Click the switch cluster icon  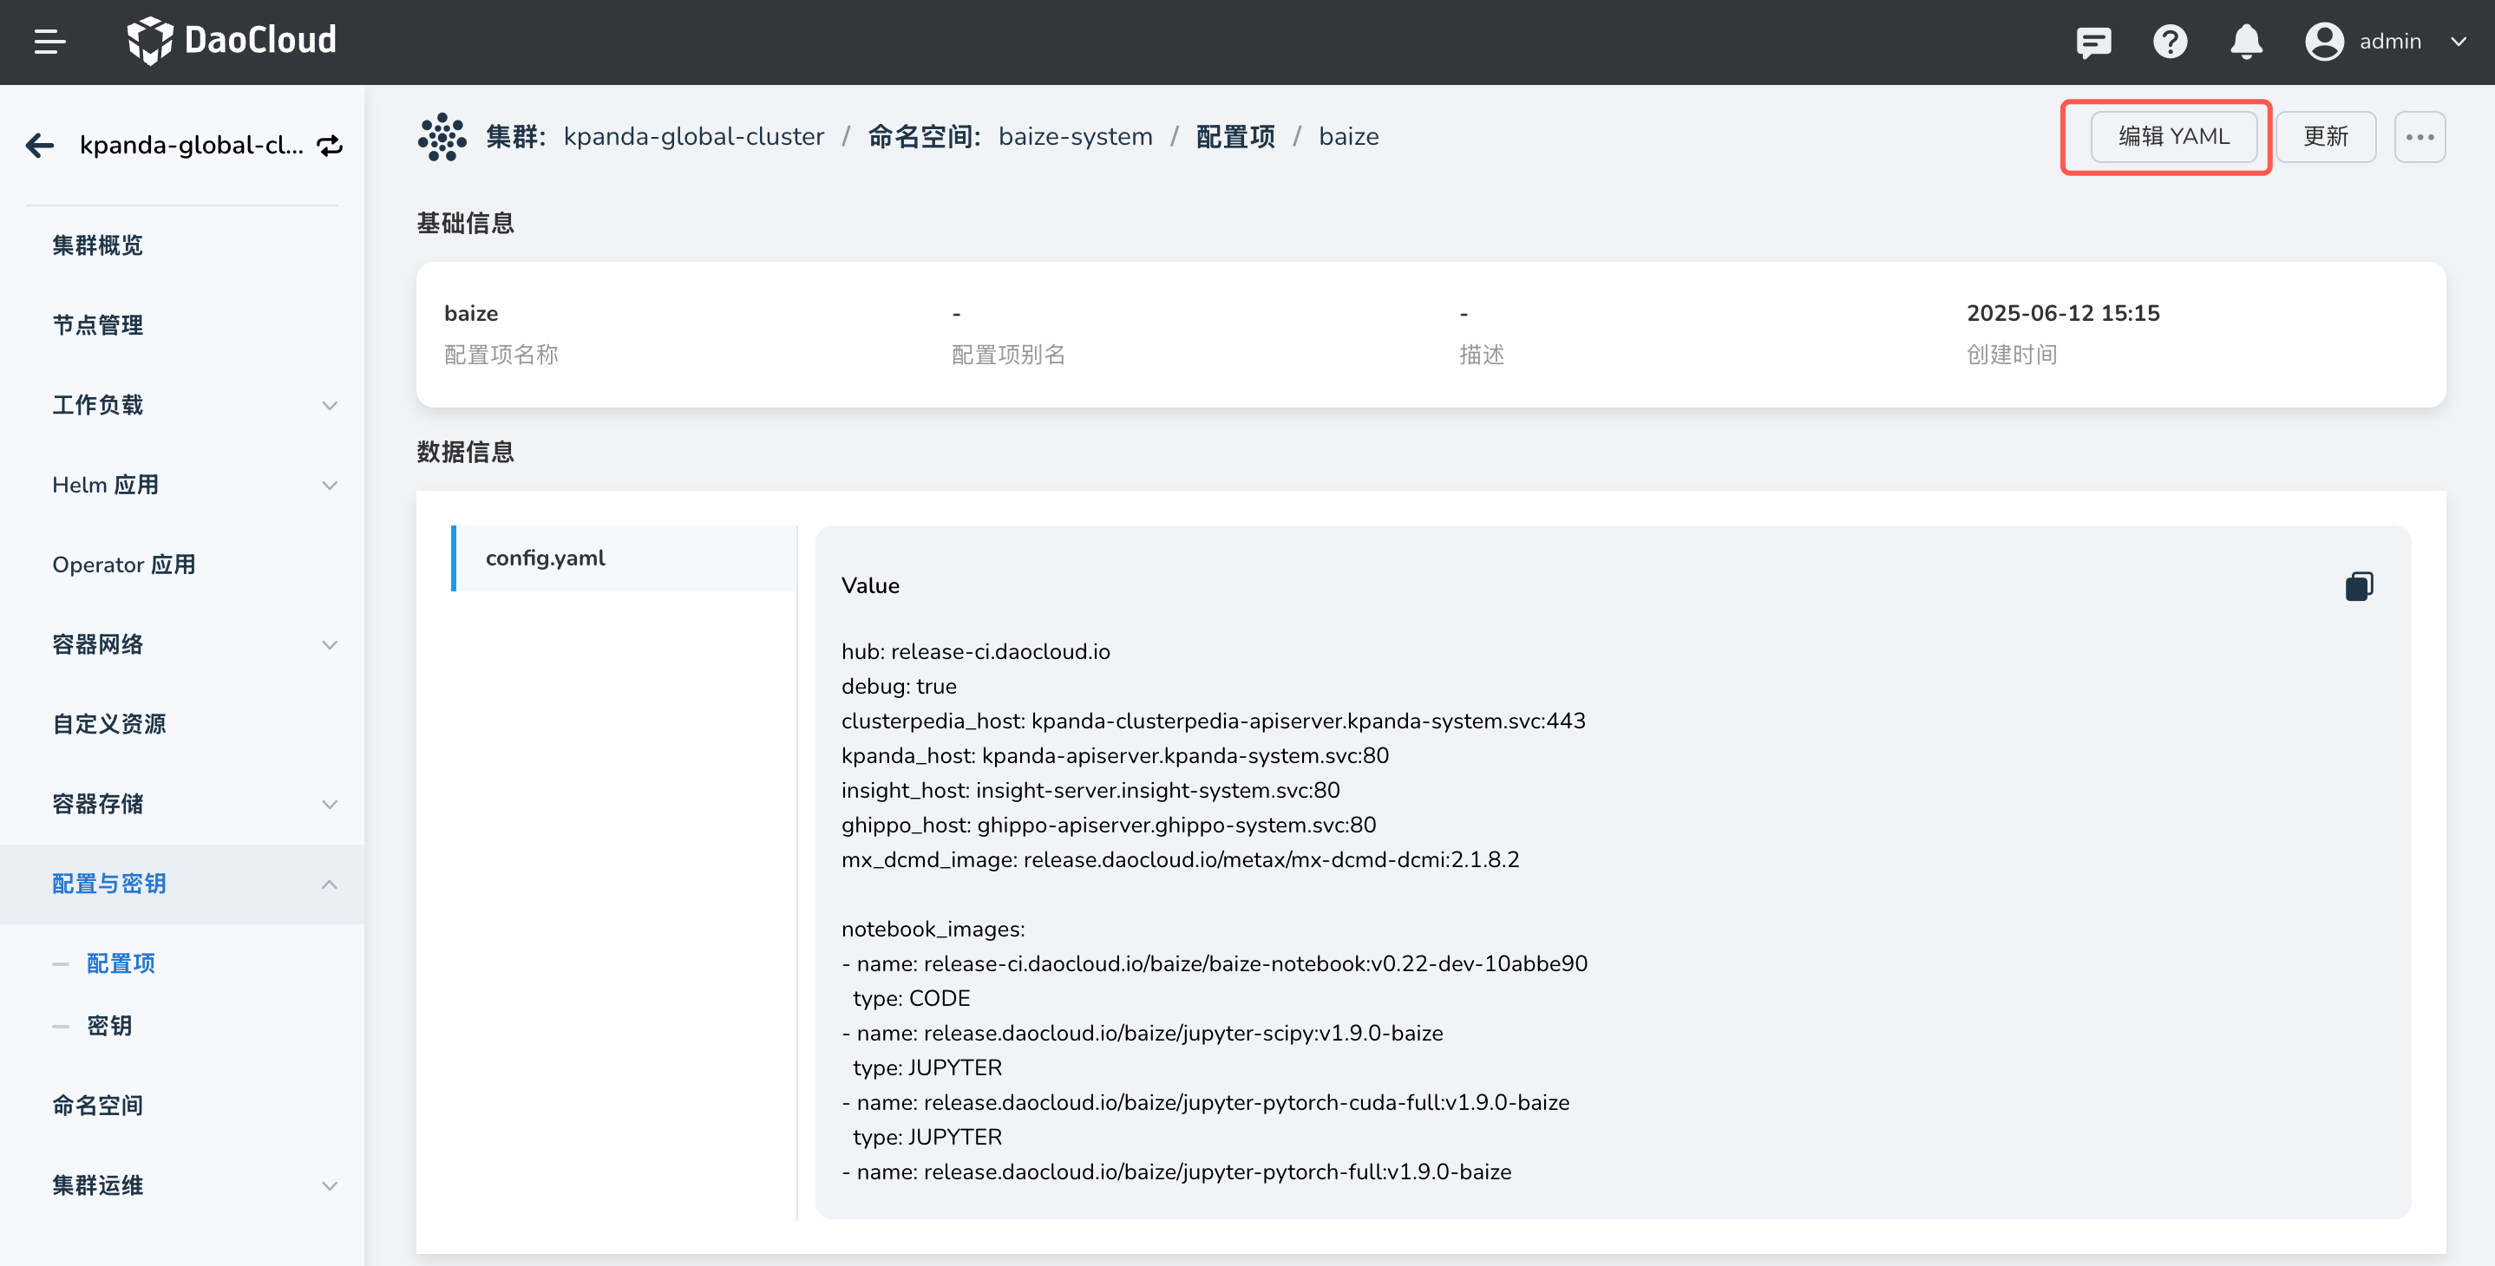click(x=331, y=145)
